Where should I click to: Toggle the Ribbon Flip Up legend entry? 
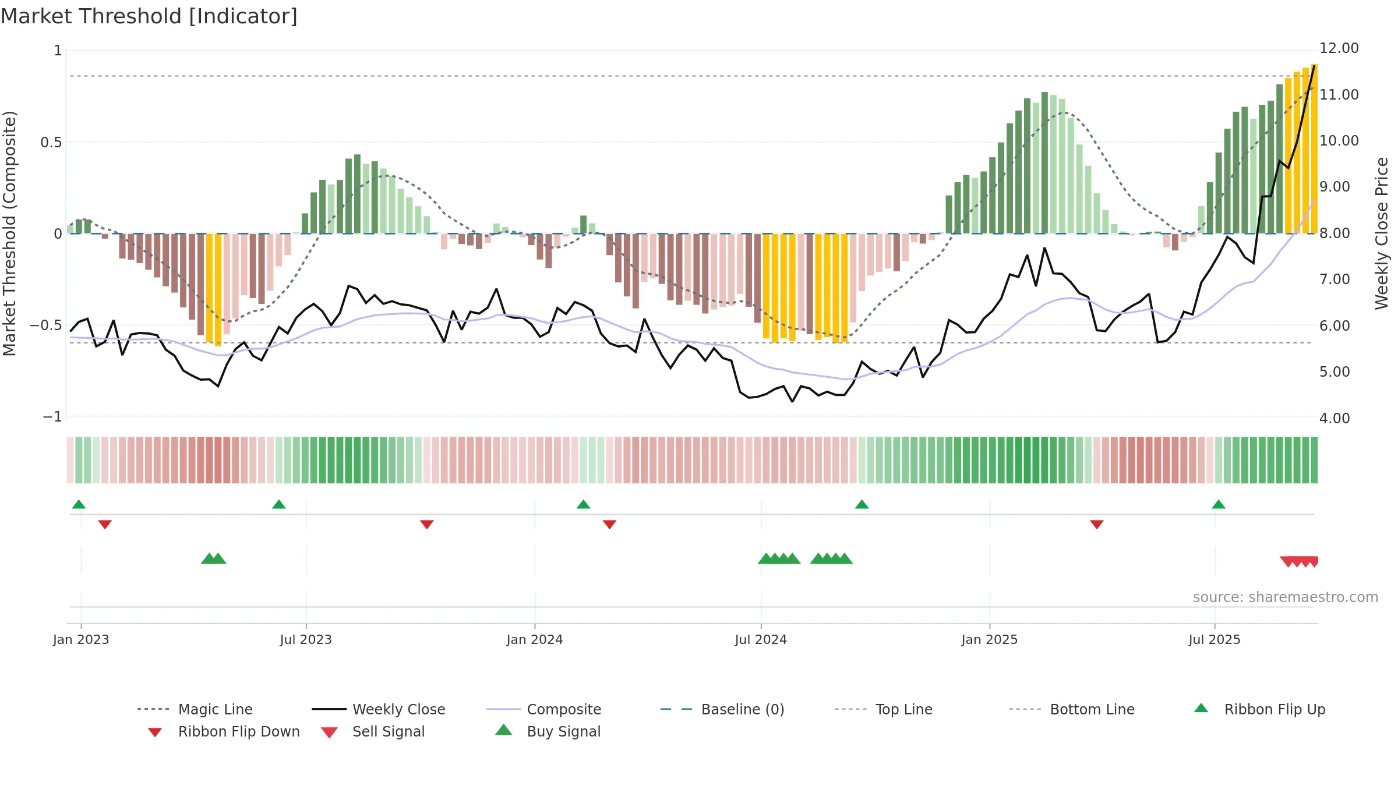(x=1260, y=709)
